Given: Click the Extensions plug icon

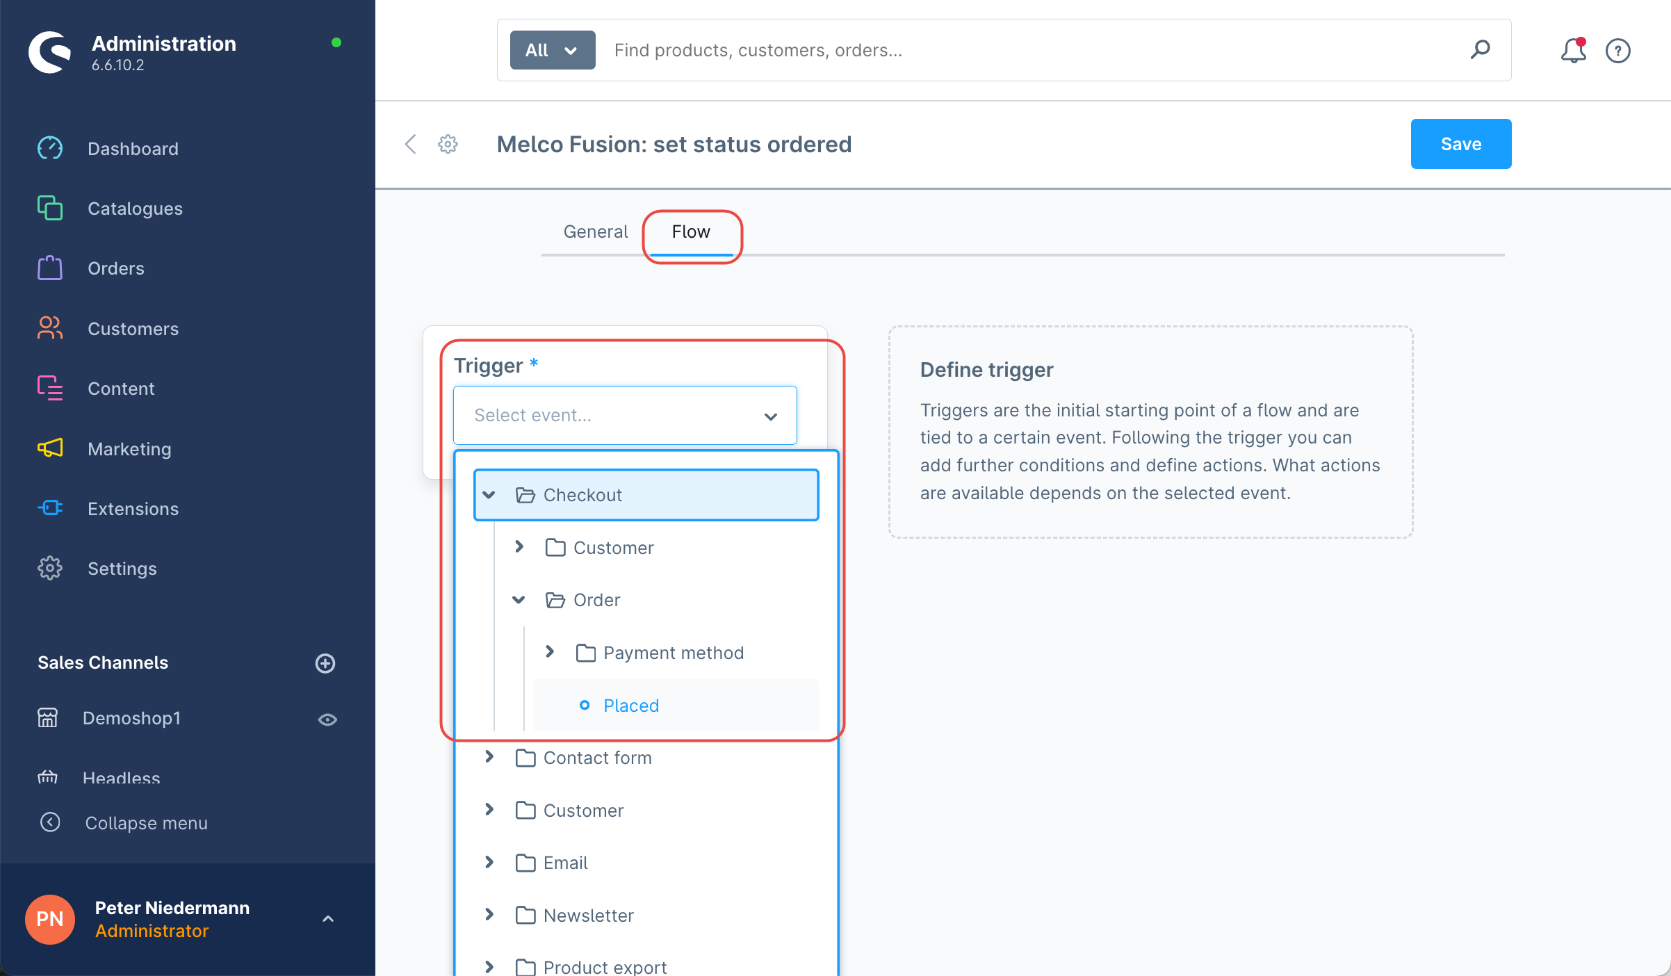Looking at the screenshot, I should click(50, 508).
